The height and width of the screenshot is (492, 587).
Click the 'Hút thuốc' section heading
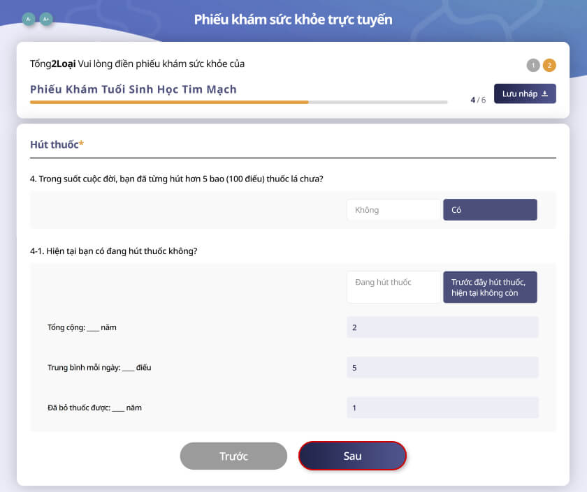click(57, 144)
